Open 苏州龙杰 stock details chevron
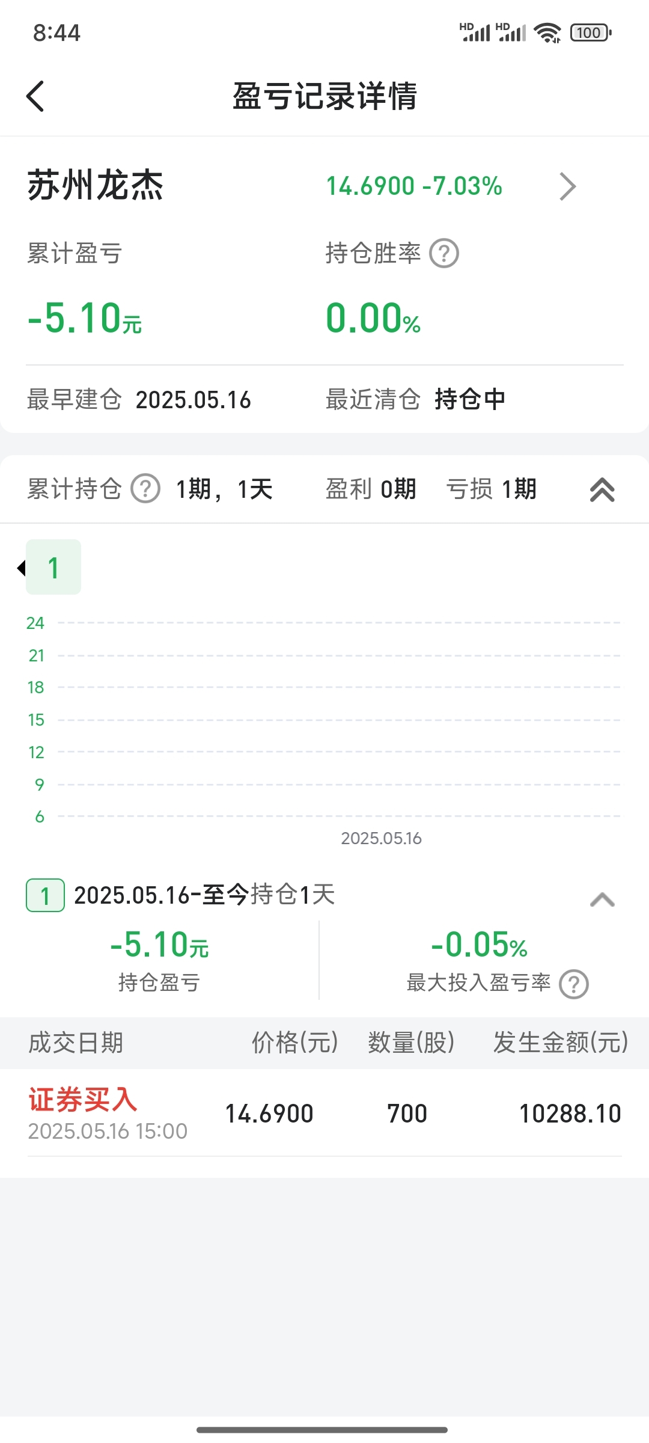Image resolution: width=649 pixels, height=1443 pixels. [x=567, y=186]
